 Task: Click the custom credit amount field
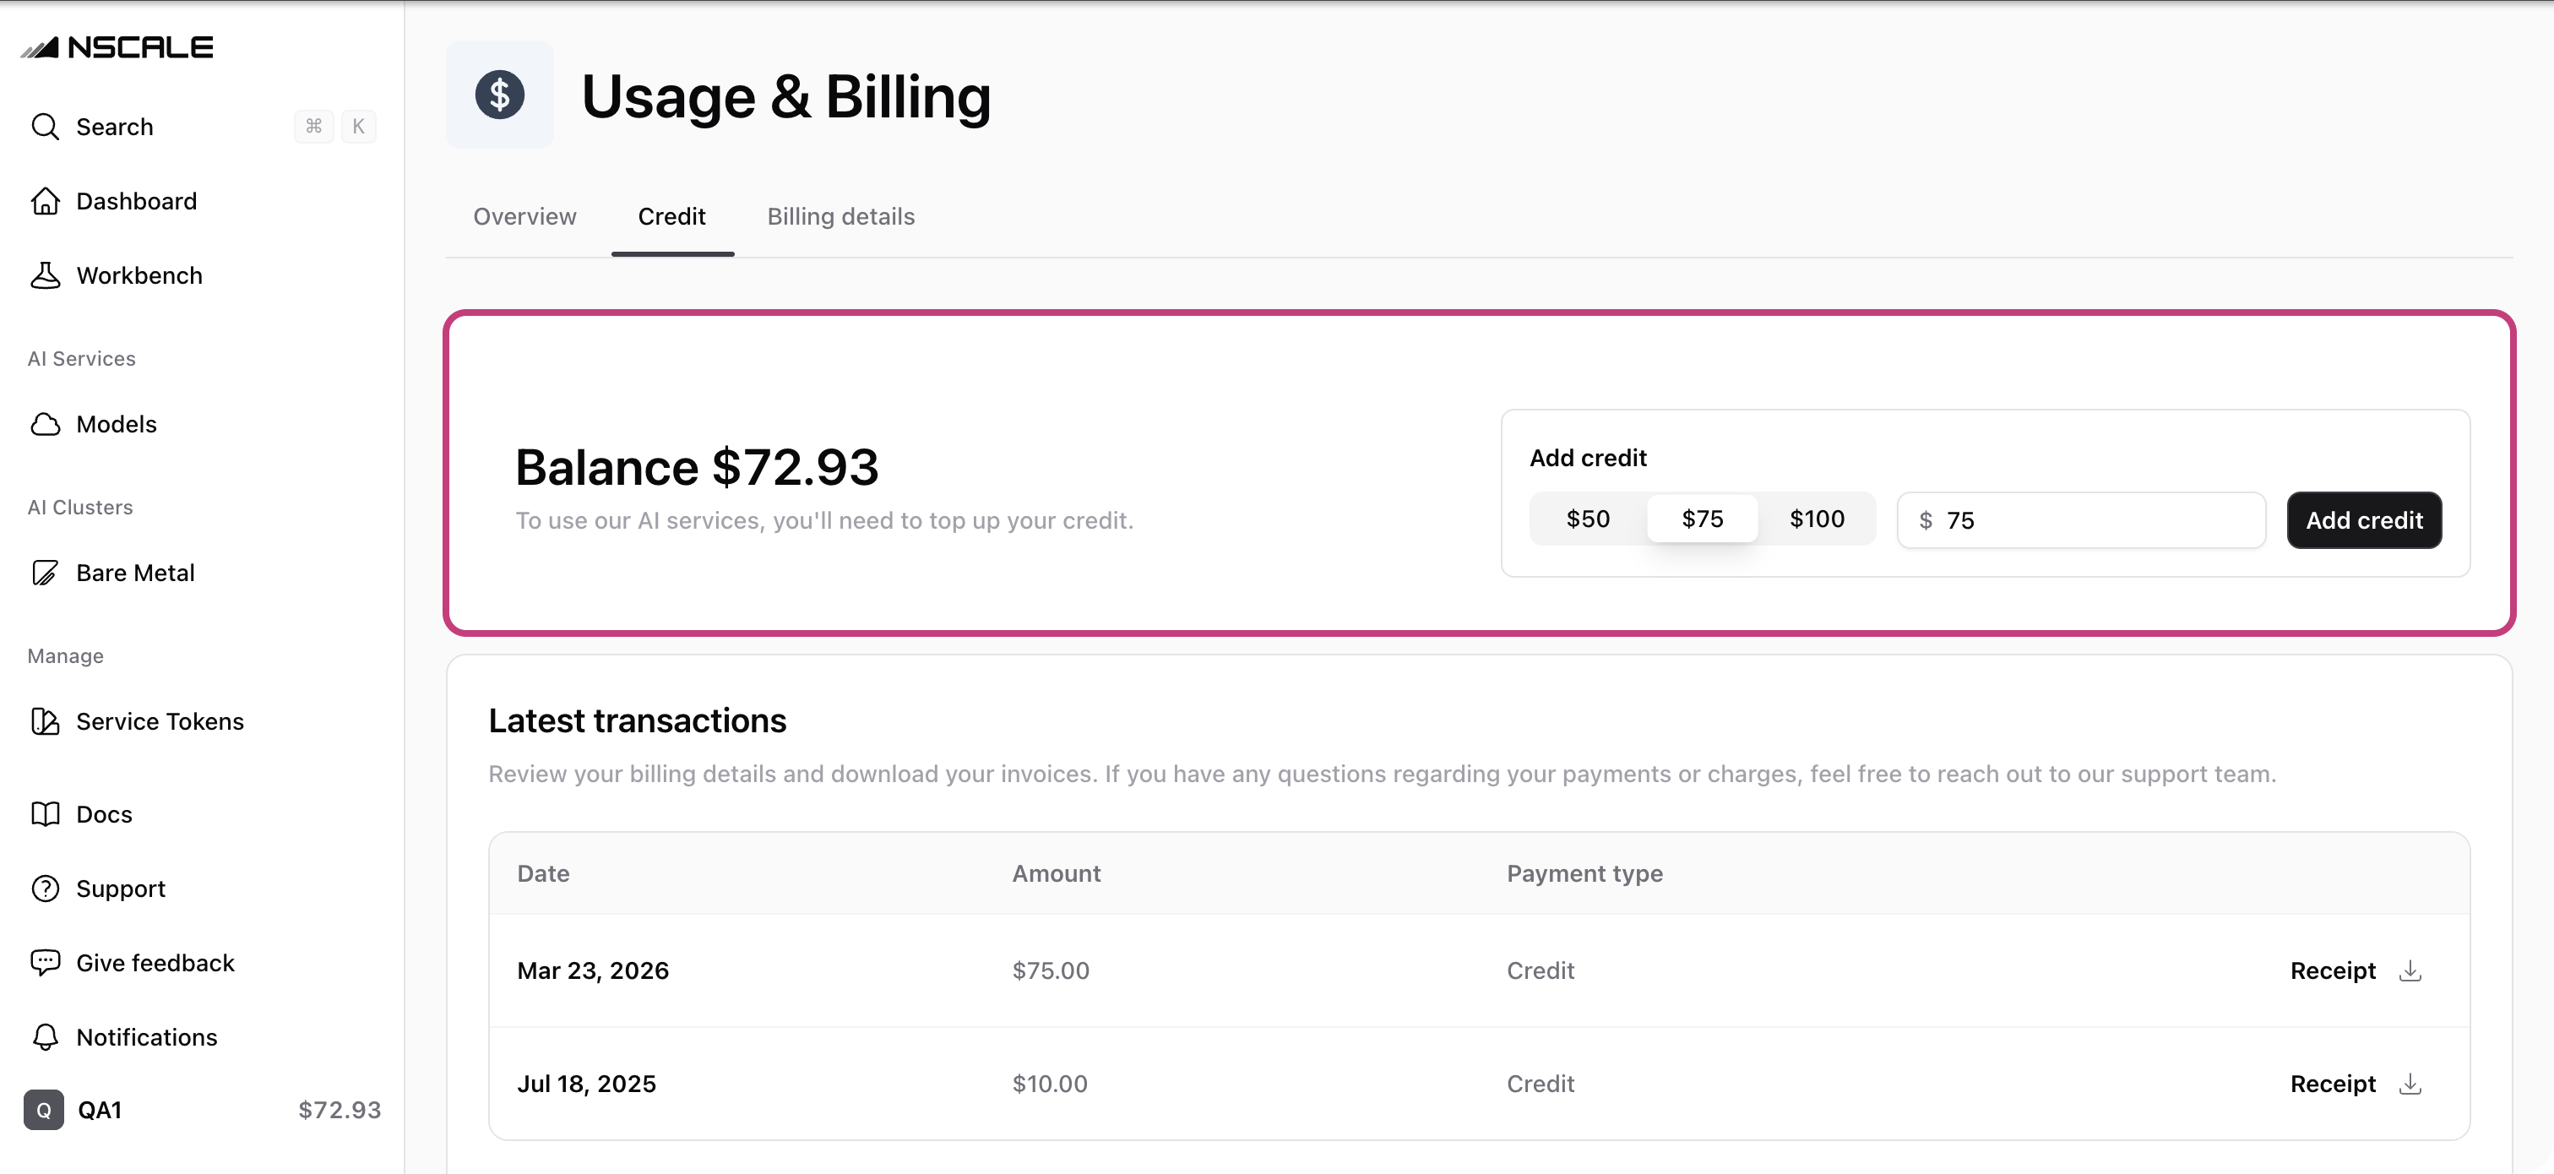pos(2081,519)
